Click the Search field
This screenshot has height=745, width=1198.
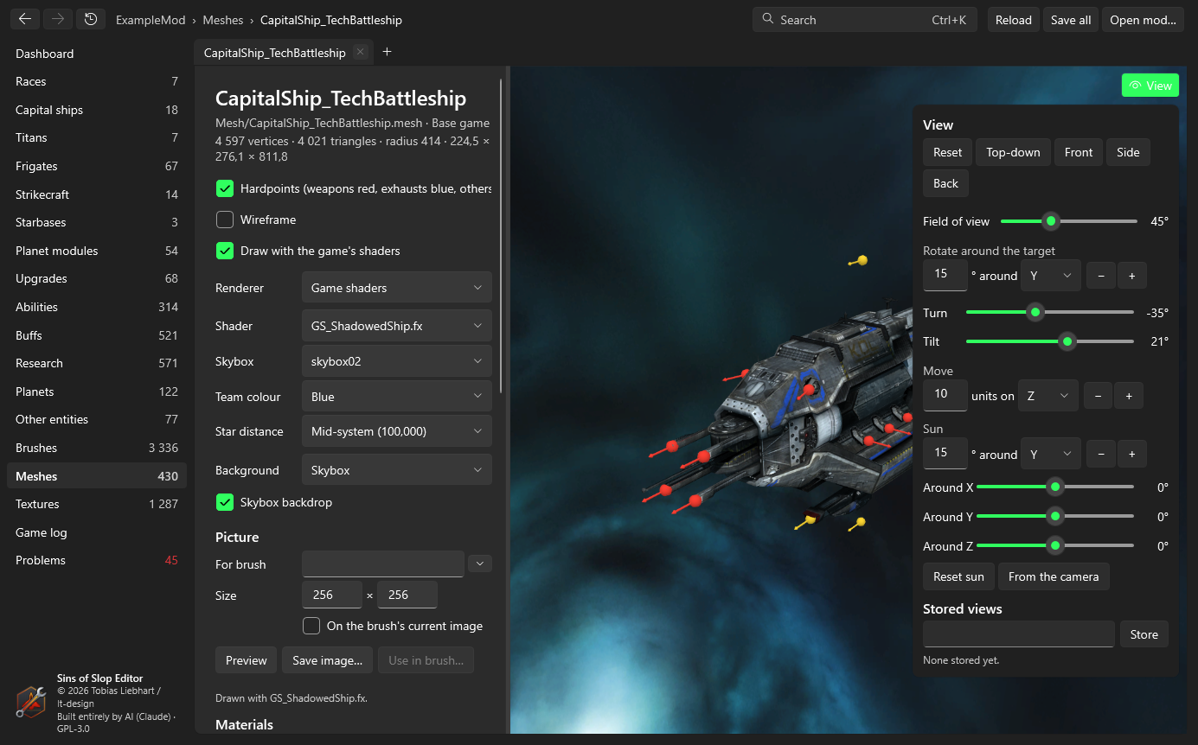tap(865, 20)
